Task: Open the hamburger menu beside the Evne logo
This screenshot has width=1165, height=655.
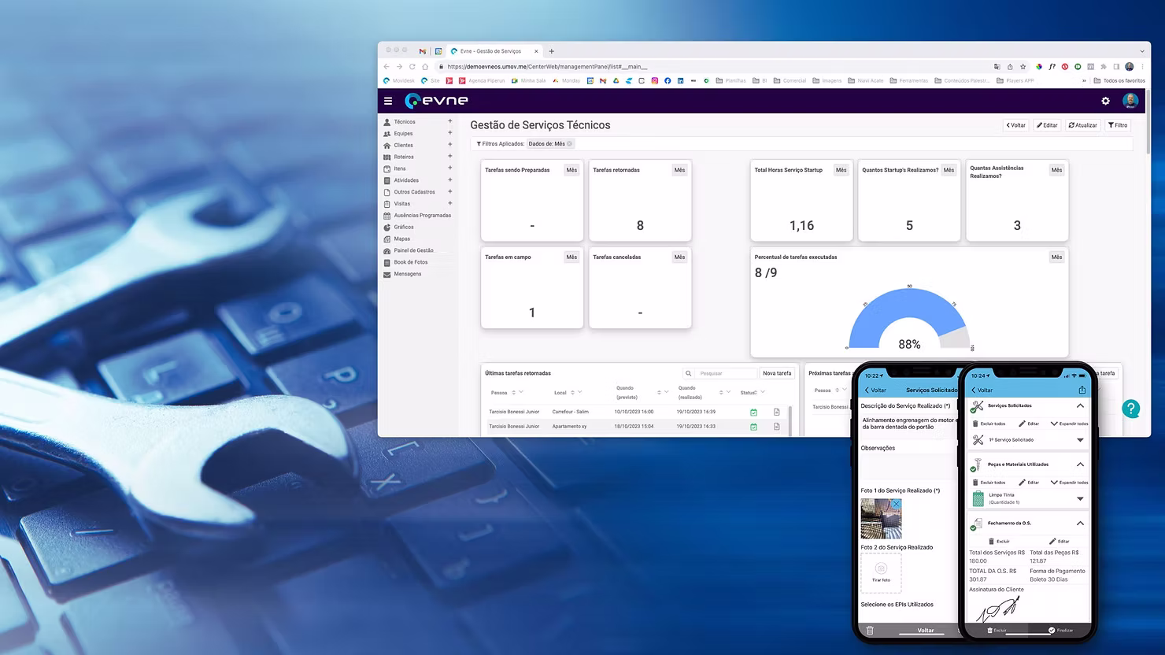Action: (388, 101)
